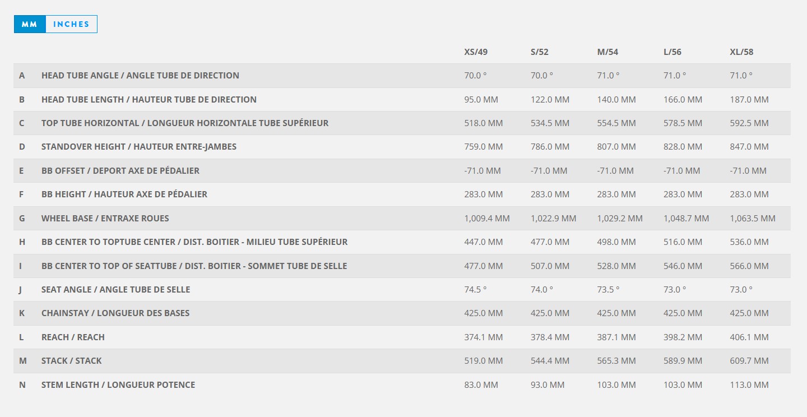Select the Standover Height row label
The width and height of the screenshot is (807, 417).
(x=139, y=147)
